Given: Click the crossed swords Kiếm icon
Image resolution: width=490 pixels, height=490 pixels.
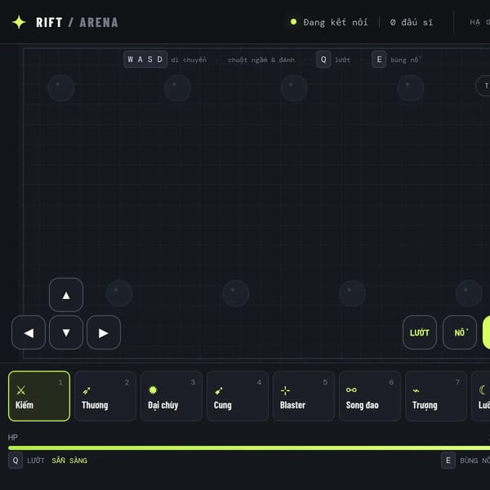Looking at the screenshot, I should click(x=21, y=390).
